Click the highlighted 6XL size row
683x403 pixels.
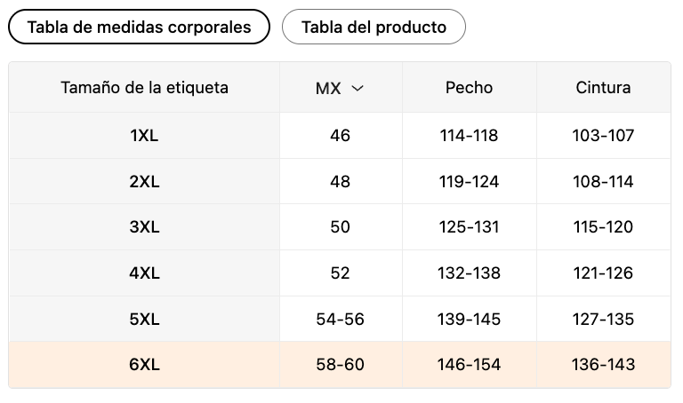pos(144,365)
